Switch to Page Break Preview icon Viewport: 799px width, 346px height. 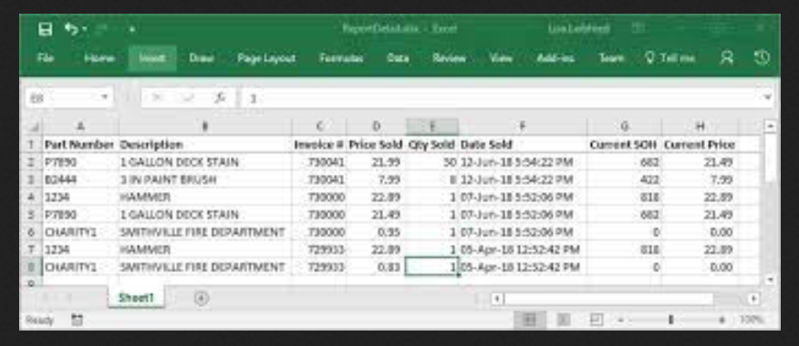pos(596,320)
